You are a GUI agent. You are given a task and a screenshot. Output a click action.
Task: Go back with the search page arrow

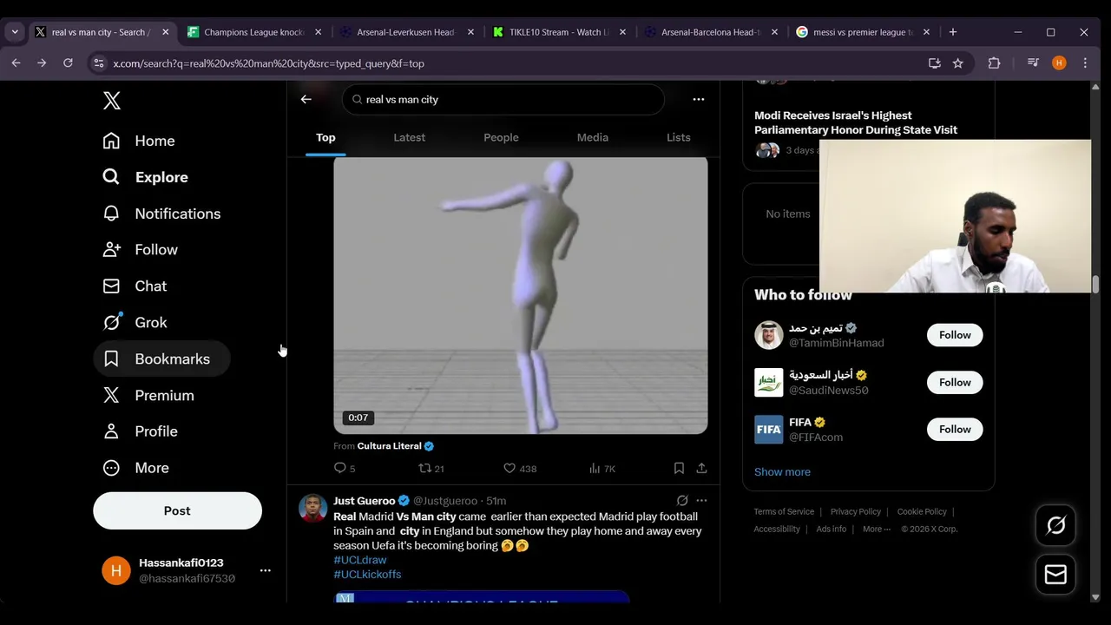306,99
